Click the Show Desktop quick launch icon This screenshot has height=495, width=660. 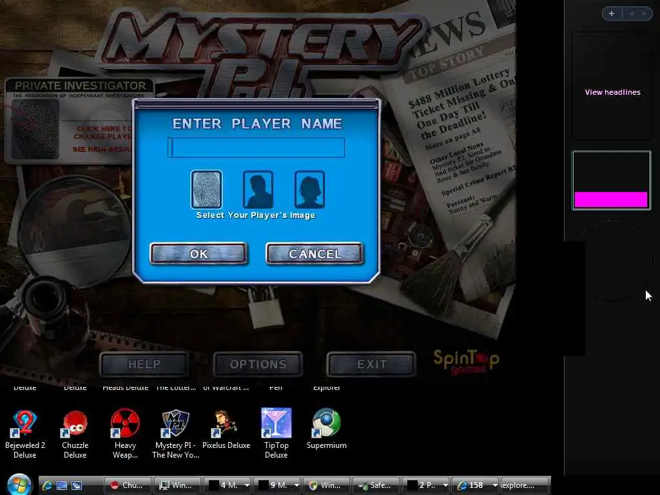tap(62, 485)
